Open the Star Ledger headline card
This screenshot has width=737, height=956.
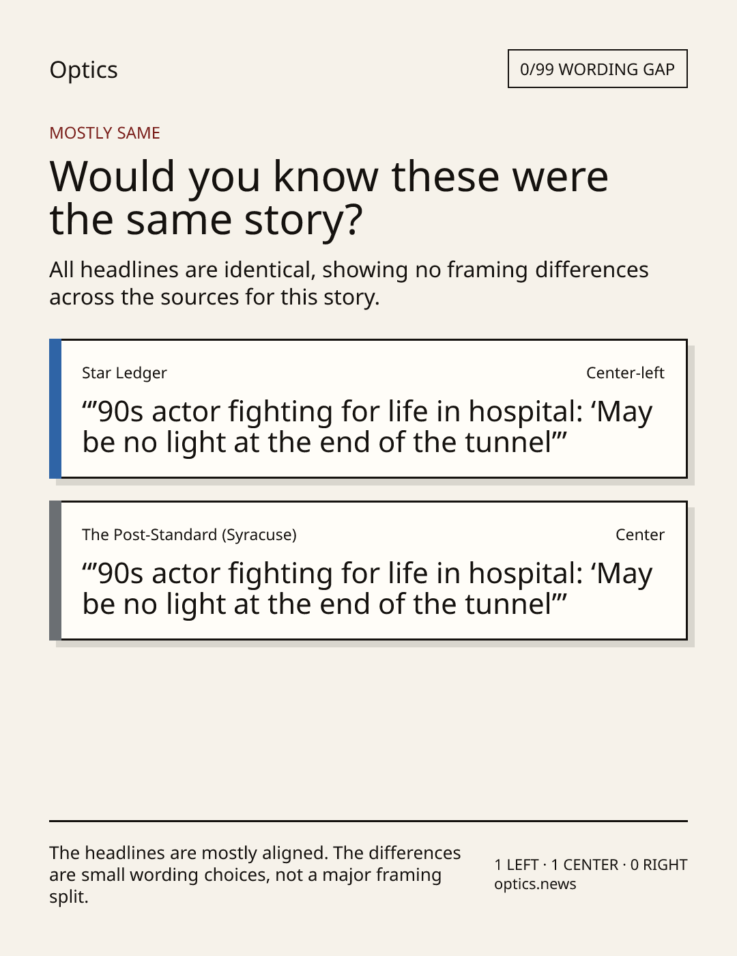369,408
